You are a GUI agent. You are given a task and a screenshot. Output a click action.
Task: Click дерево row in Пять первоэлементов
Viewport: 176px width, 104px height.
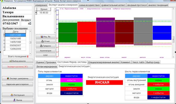[60, 76]
